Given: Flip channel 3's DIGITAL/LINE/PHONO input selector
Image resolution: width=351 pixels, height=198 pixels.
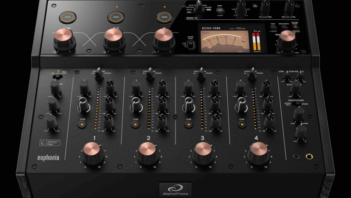Looking at the screenshot, I should [x=201, y=74].
